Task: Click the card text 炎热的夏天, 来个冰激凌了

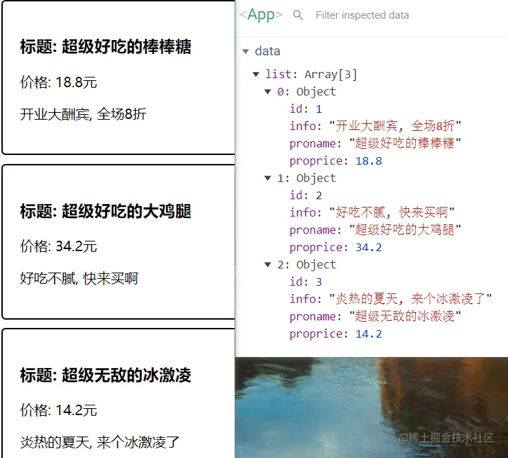Action: point(100,443)
